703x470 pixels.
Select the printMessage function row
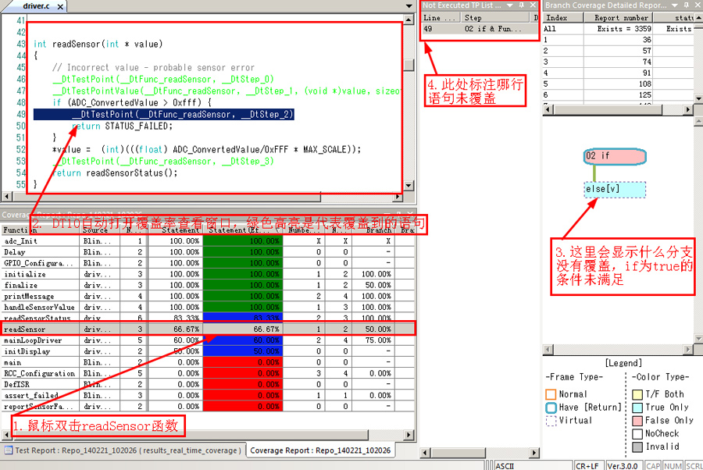pyautogui.click(x=208, y=296)
